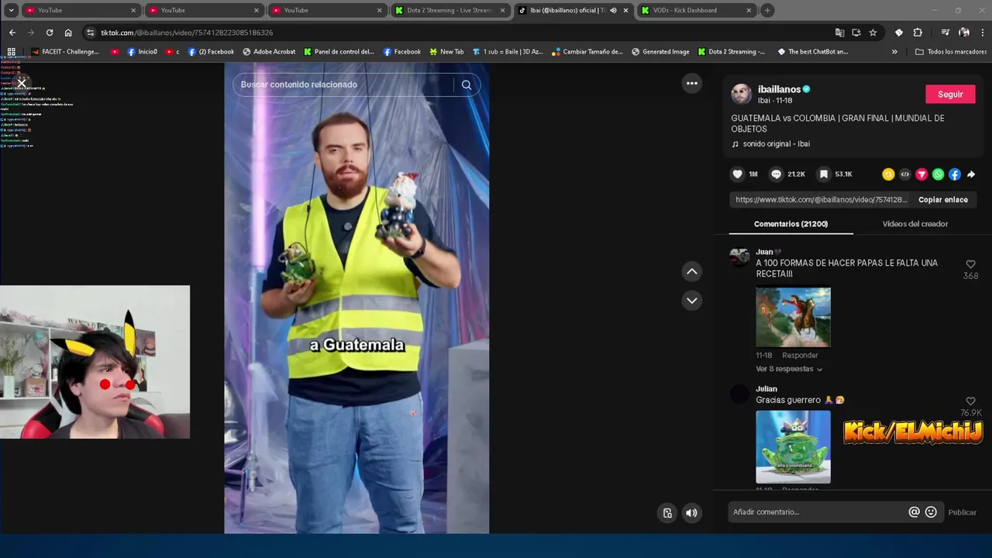The image size is (992, 558).
Task: Select the Comentarios (21200) tab
Action: coord(791,224)
